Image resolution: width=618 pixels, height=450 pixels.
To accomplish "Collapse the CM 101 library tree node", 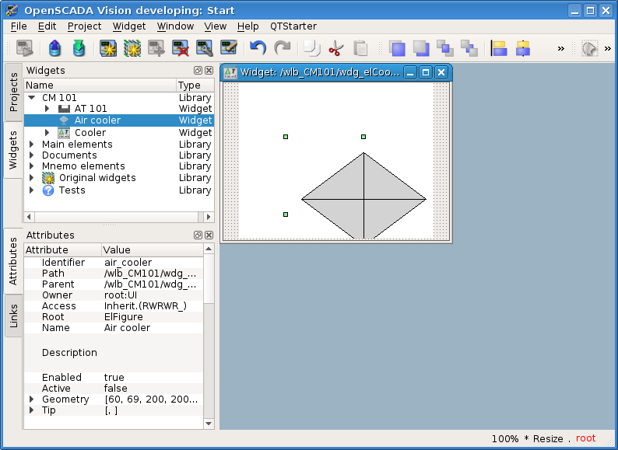I will tap(32, 98).
